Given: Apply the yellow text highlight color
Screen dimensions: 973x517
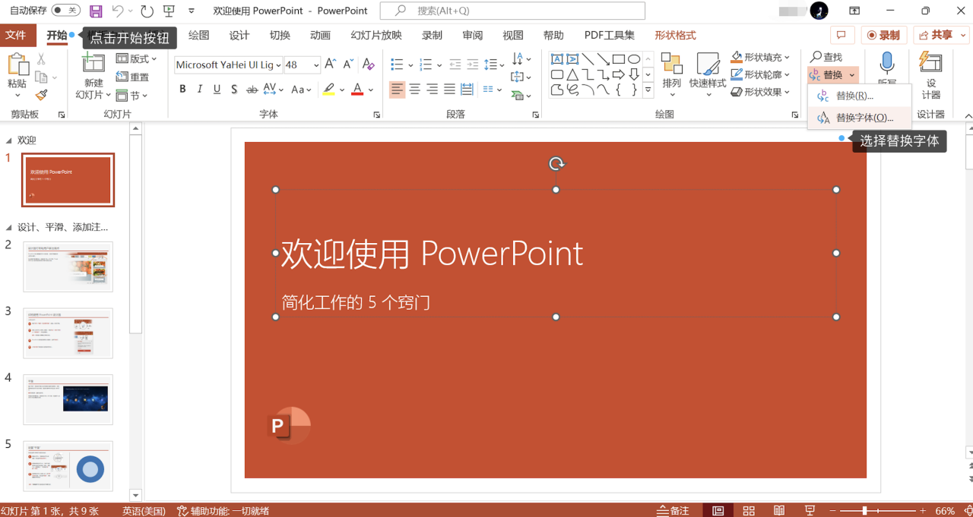Looking at the screenshot, I should pyautogui.click(x=328, y=90).
